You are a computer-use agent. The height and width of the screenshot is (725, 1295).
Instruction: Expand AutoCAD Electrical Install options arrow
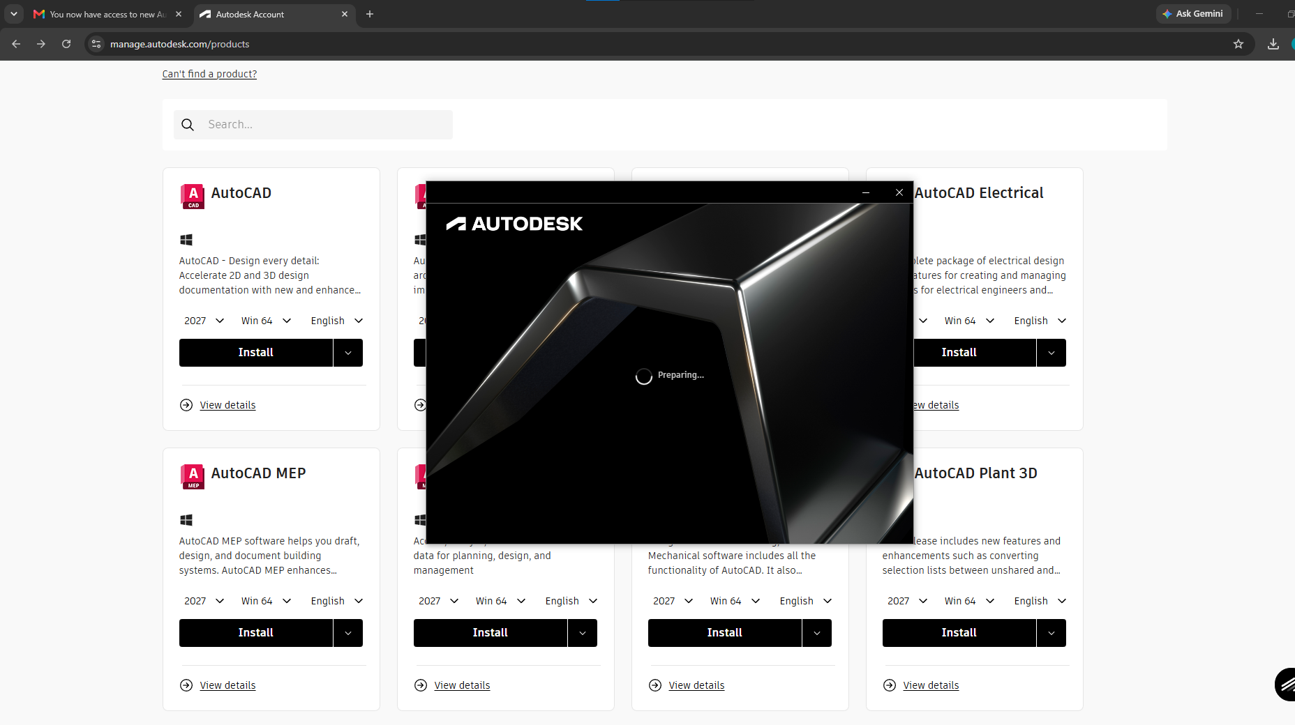(1051, 353)
